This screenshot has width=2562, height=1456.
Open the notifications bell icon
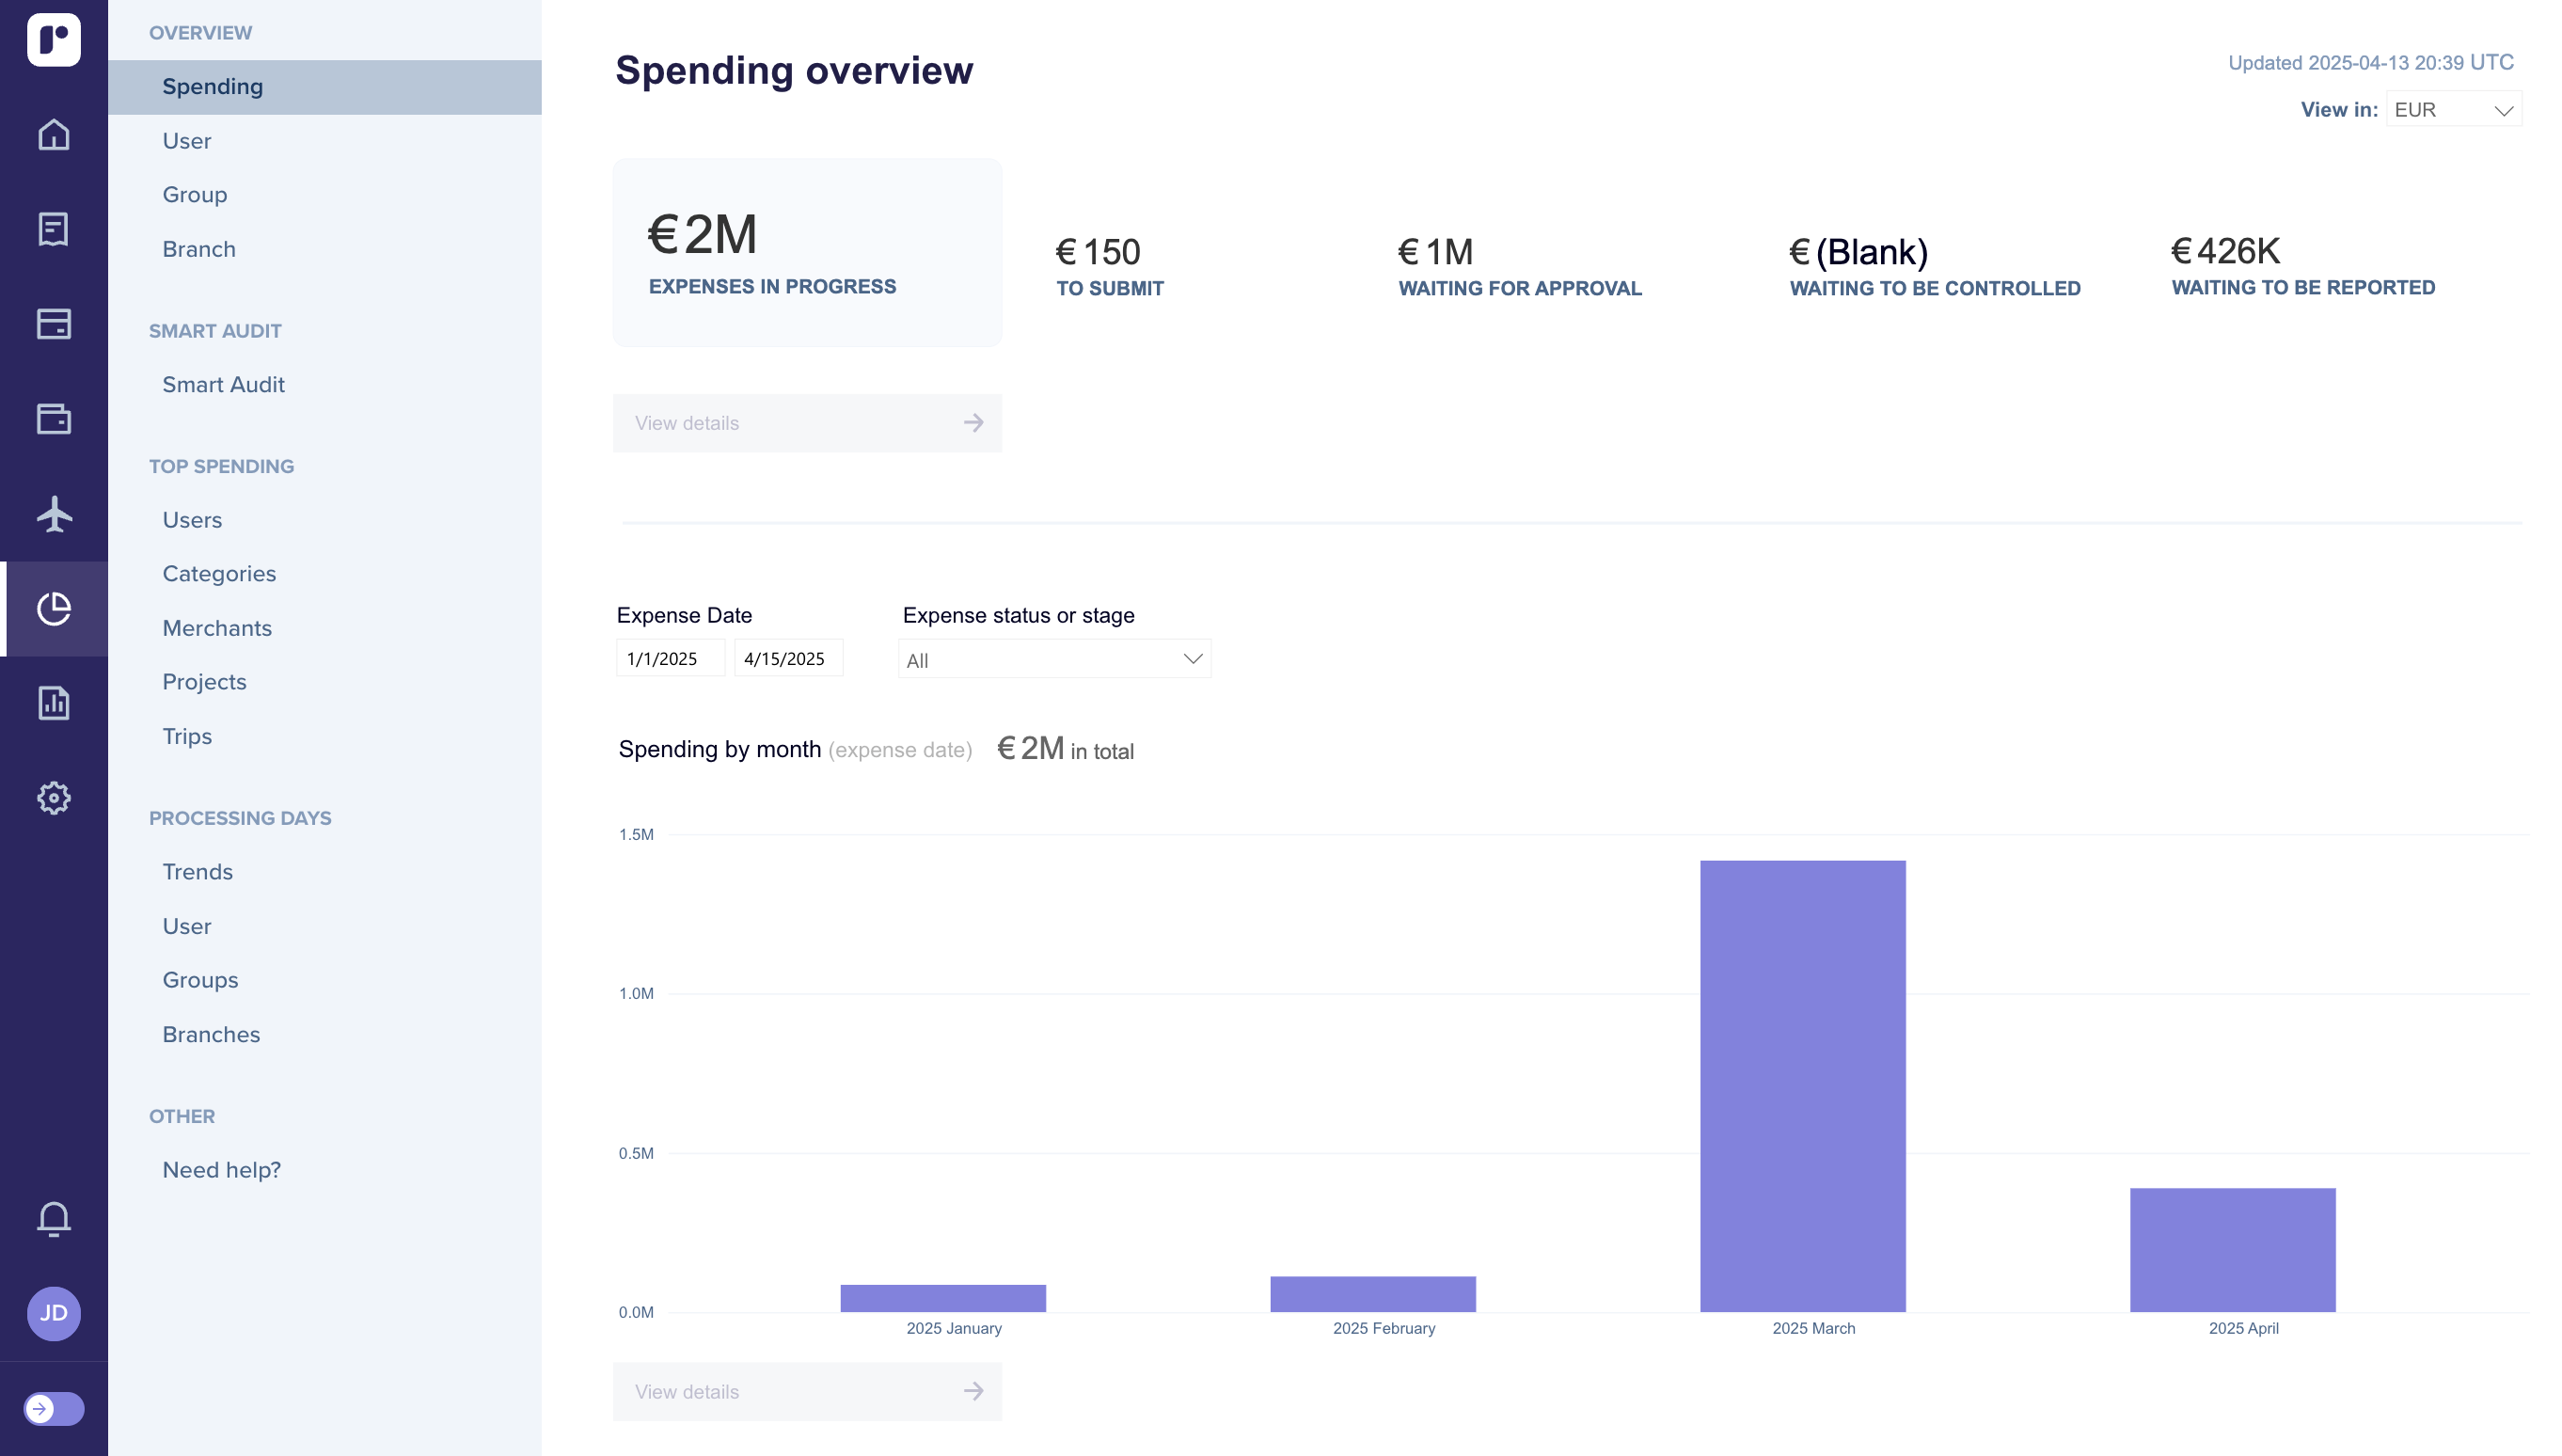54,1219
